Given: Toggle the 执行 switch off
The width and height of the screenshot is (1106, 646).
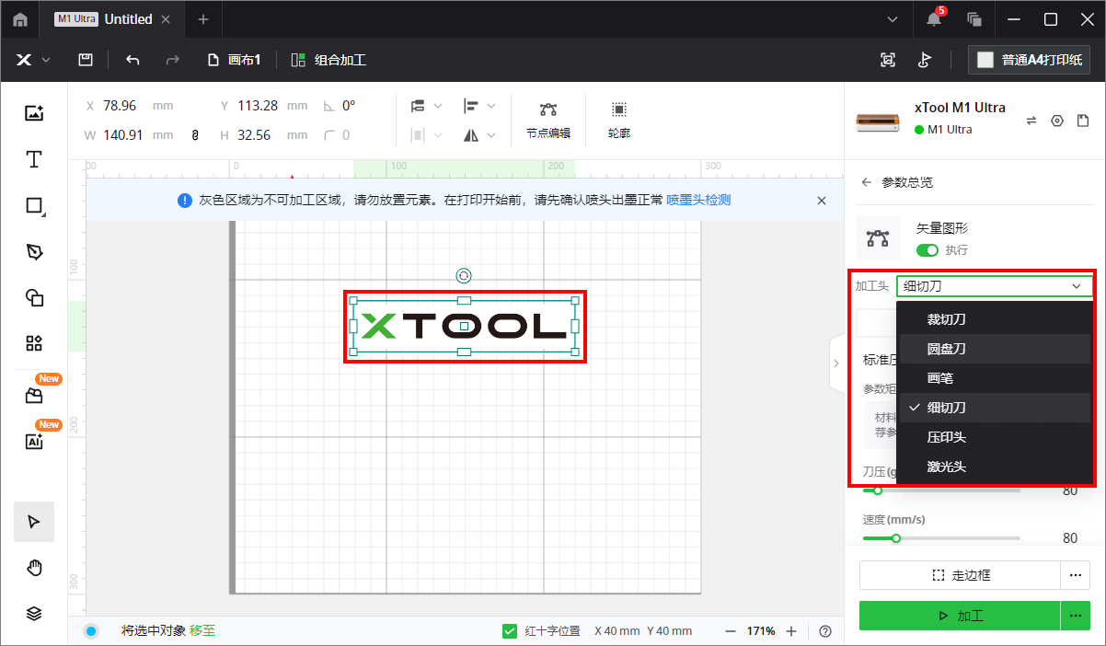Looking at the screenshot, I should pos(927,250).
